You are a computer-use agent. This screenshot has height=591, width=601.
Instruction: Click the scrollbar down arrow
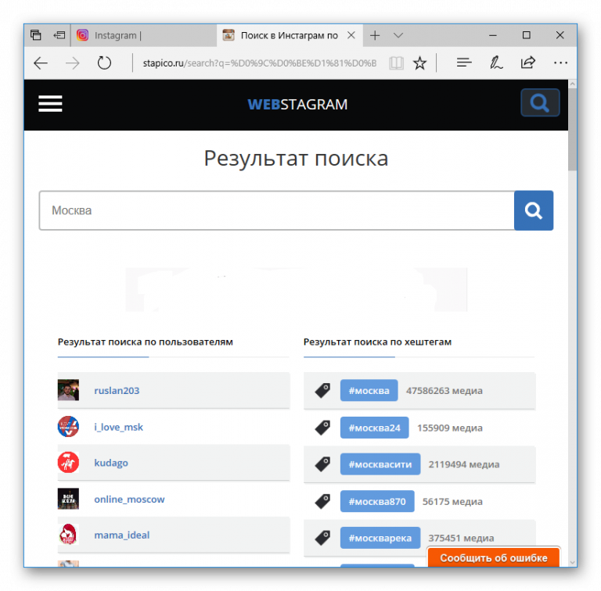point(573,562)
